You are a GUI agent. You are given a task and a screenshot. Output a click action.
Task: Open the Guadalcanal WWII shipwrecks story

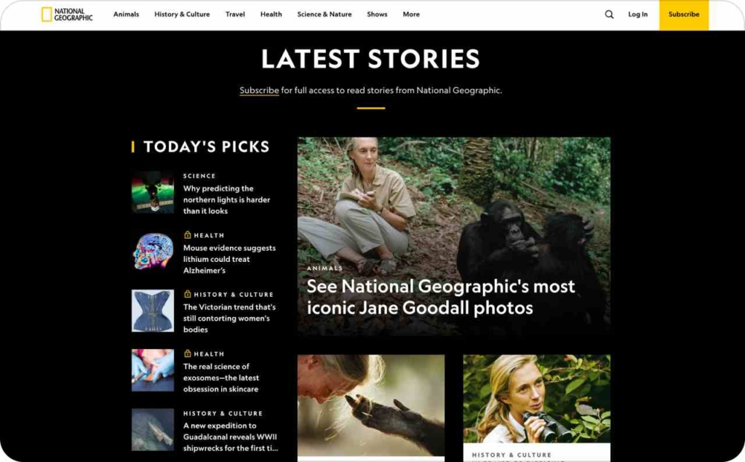231,437
